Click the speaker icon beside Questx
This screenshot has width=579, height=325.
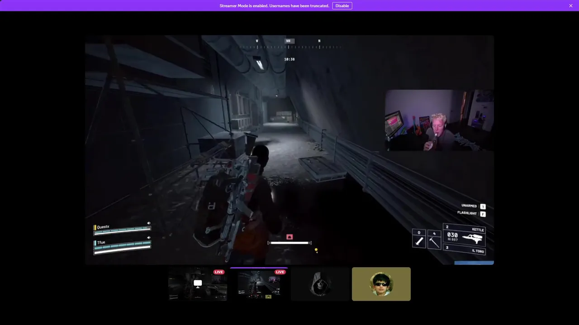pyautogui.click(x=149, y=223)
